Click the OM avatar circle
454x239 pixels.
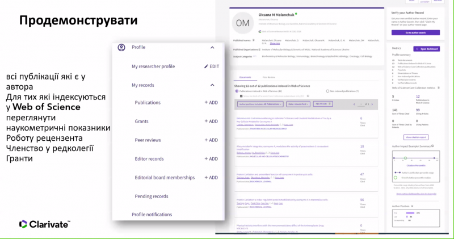[x=243, y=23]
